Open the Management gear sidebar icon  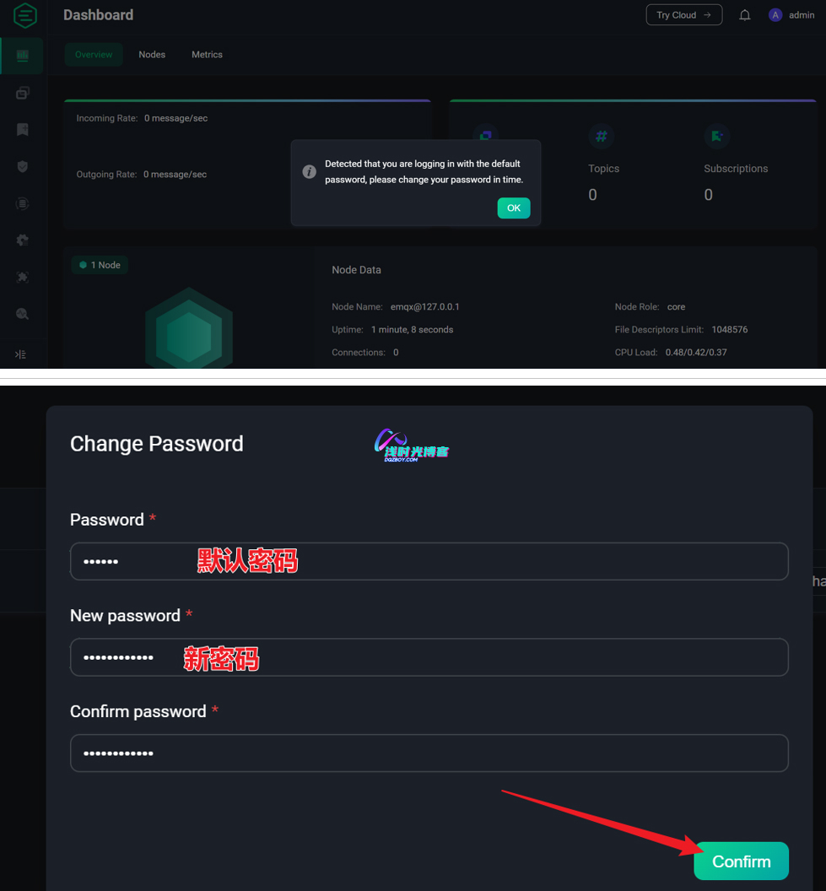tap(23, 240)
